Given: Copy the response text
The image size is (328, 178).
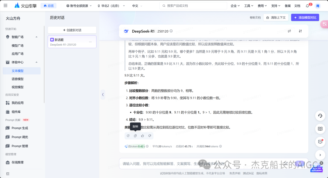Looking at the screenshot, I should (x=135, y=136).
